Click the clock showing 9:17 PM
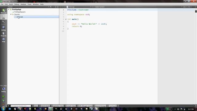This screenshot has width=197, height=111. click(191, 109)
